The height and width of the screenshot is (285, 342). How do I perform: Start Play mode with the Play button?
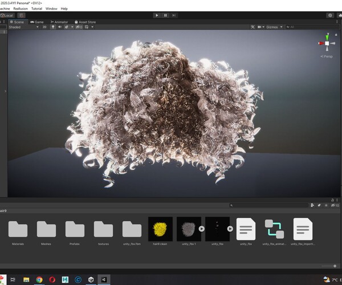click(x=157, y=15)
